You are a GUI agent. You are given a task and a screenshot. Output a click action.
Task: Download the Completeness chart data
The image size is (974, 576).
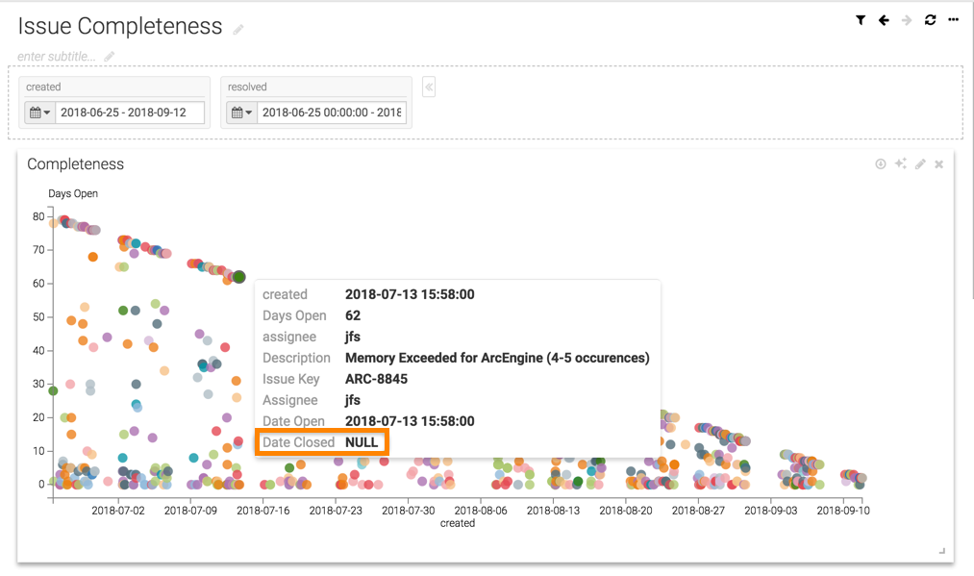click(x=880, y=164)
